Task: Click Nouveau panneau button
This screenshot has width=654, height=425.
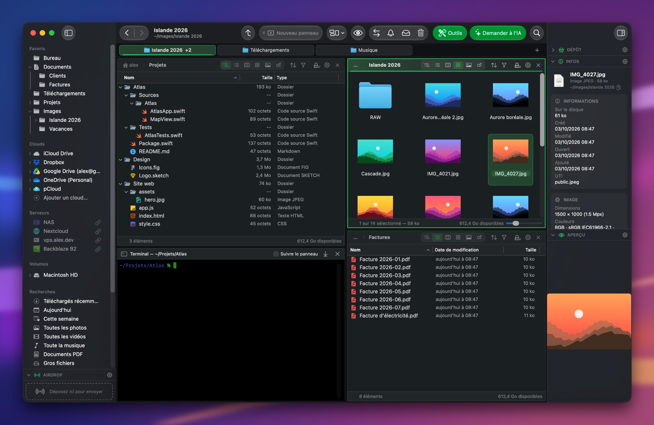Action: (x=291, y=33)
